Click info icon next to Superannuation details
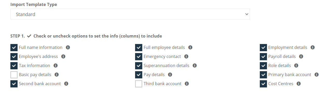Viewport: 322px width, 95px height. tap(195, 65)
